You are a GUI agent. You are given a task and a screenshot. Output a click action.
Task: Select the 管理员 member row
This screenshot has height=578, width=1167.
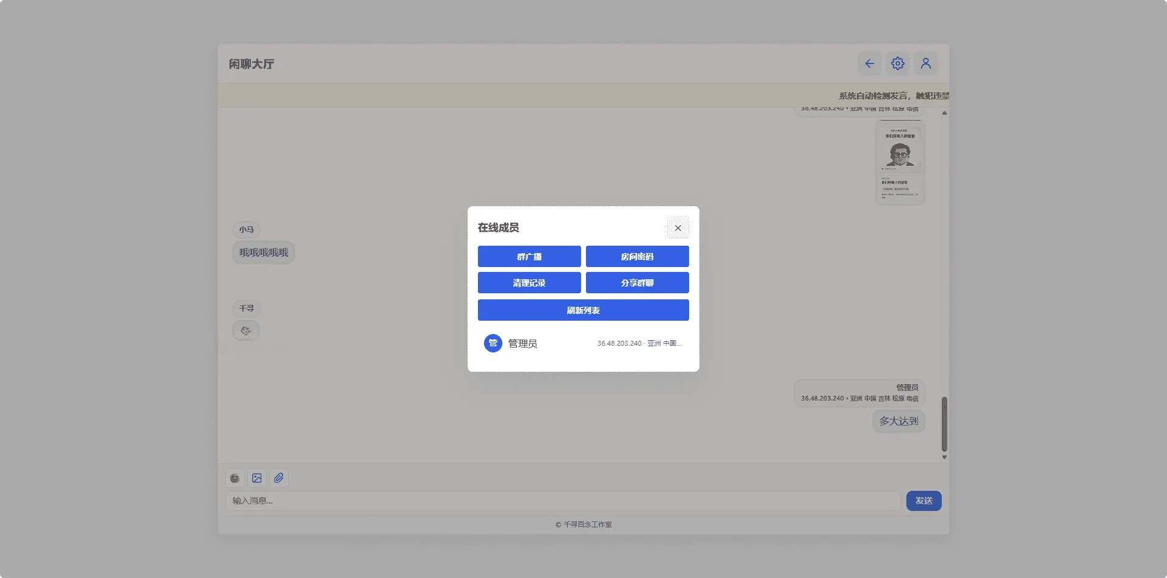583,343
